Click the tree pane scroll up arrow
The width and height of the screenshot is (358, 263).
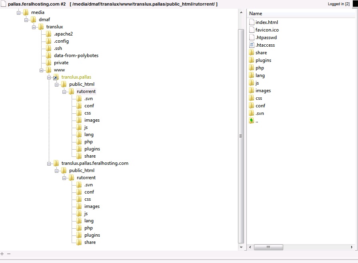[x=241, y=12]
